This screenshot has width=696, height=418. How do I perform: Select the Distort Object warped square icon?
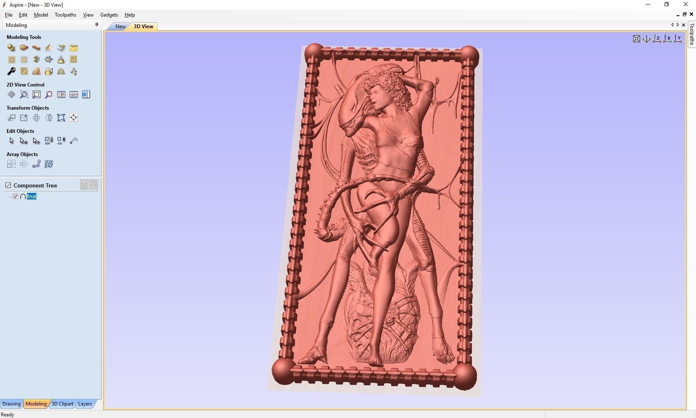click(61, 118)
